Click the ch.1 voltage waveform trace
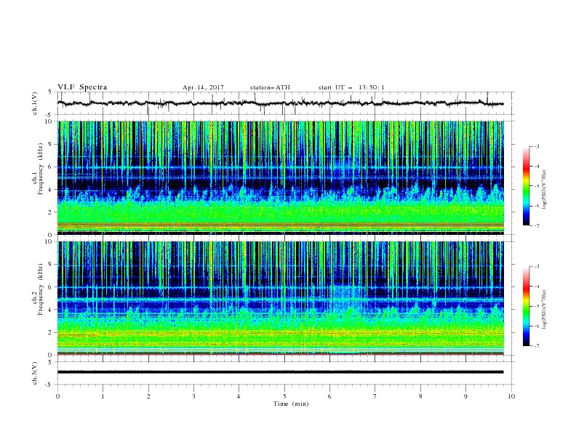This screenshot has width=576, height=445. click(x=280, y=103)
